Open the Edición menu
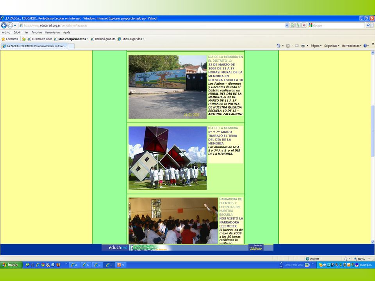Image resolution: width=375 pixels, height=281 pixels. [17, 32]
